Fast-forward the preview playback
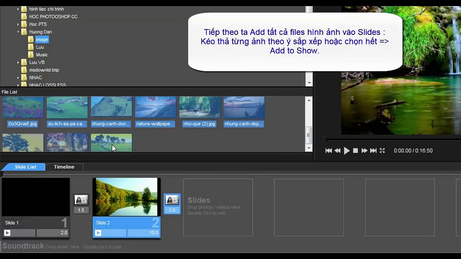The image size is (461, 259). pos(364,151)
